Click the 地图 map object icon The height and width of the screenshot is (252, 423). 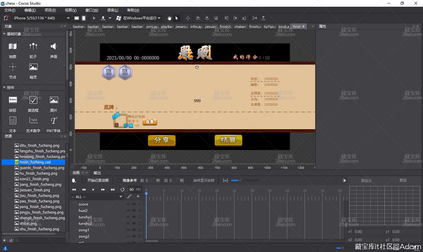pyautogui.click(x=13, y=50)
